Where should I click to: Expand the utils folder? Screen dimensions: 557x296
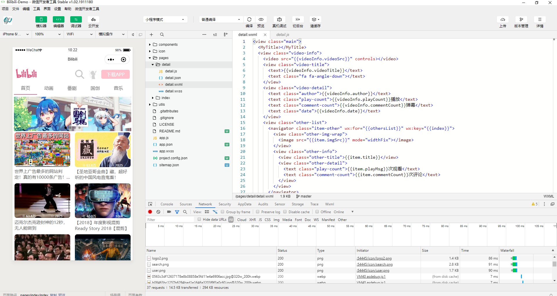[x=150, y=105]
